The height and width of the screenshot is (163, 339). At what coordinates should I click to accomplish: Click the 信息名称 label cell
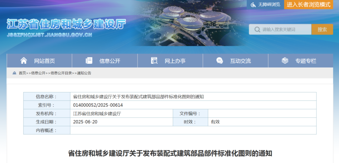[47, 97]
